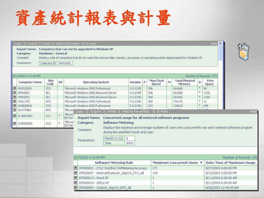This screenshot has height=198, width=264.
Task: Open Help in the hardware report
Action: (214, 44)
